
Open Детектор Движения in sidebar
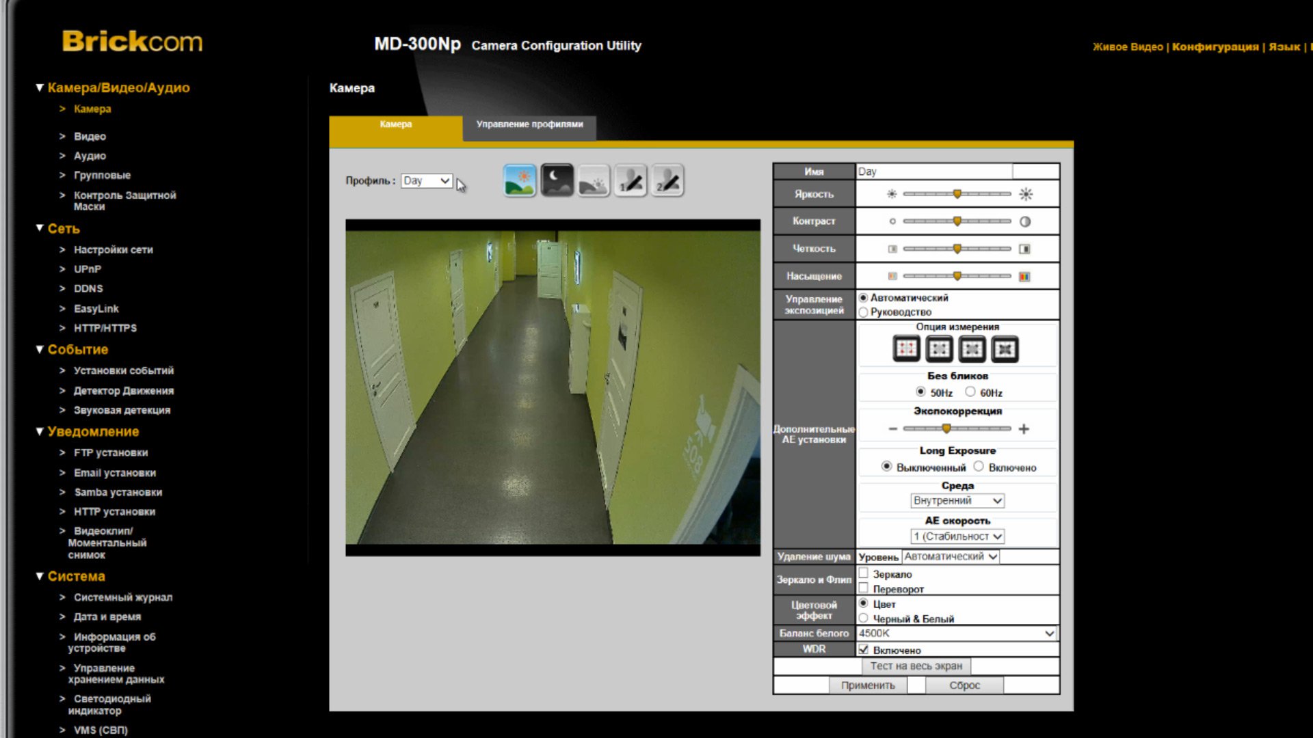tap(123, 391)
